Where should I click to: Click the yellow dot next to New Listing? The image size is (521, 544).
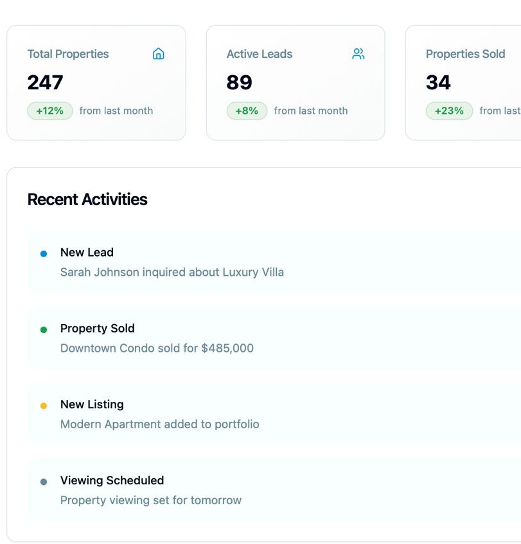point(43,404)
